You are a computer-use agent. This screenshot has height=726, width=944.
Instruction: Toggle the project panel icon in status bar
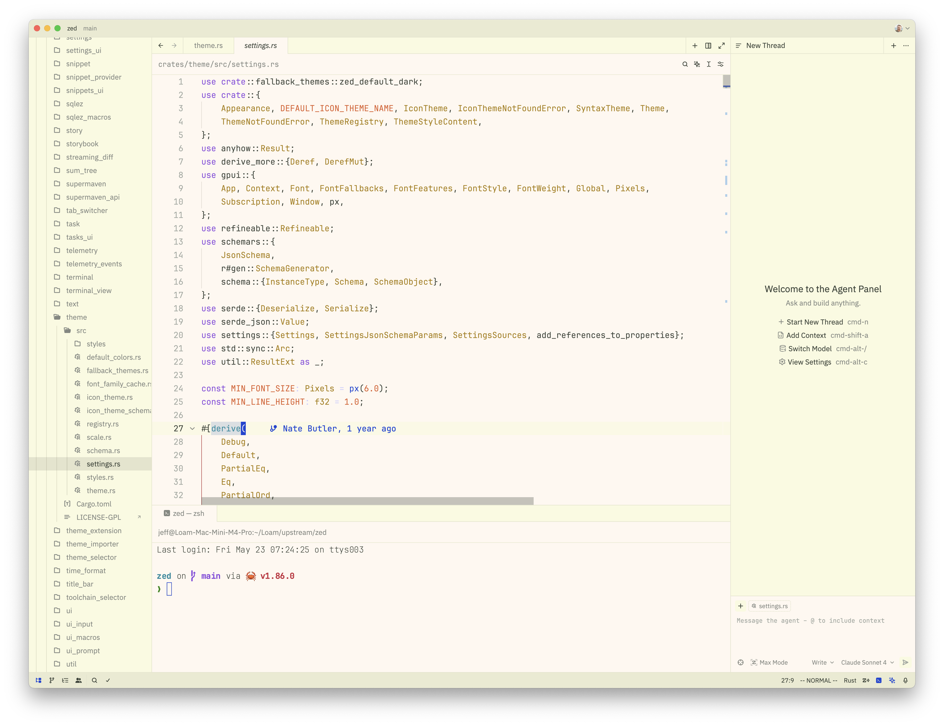tap(39, 680)
